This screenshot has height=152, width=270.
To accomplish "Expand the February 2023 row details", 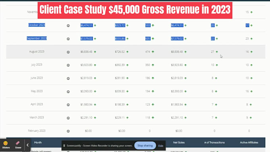I will click(x=68, y=131).
